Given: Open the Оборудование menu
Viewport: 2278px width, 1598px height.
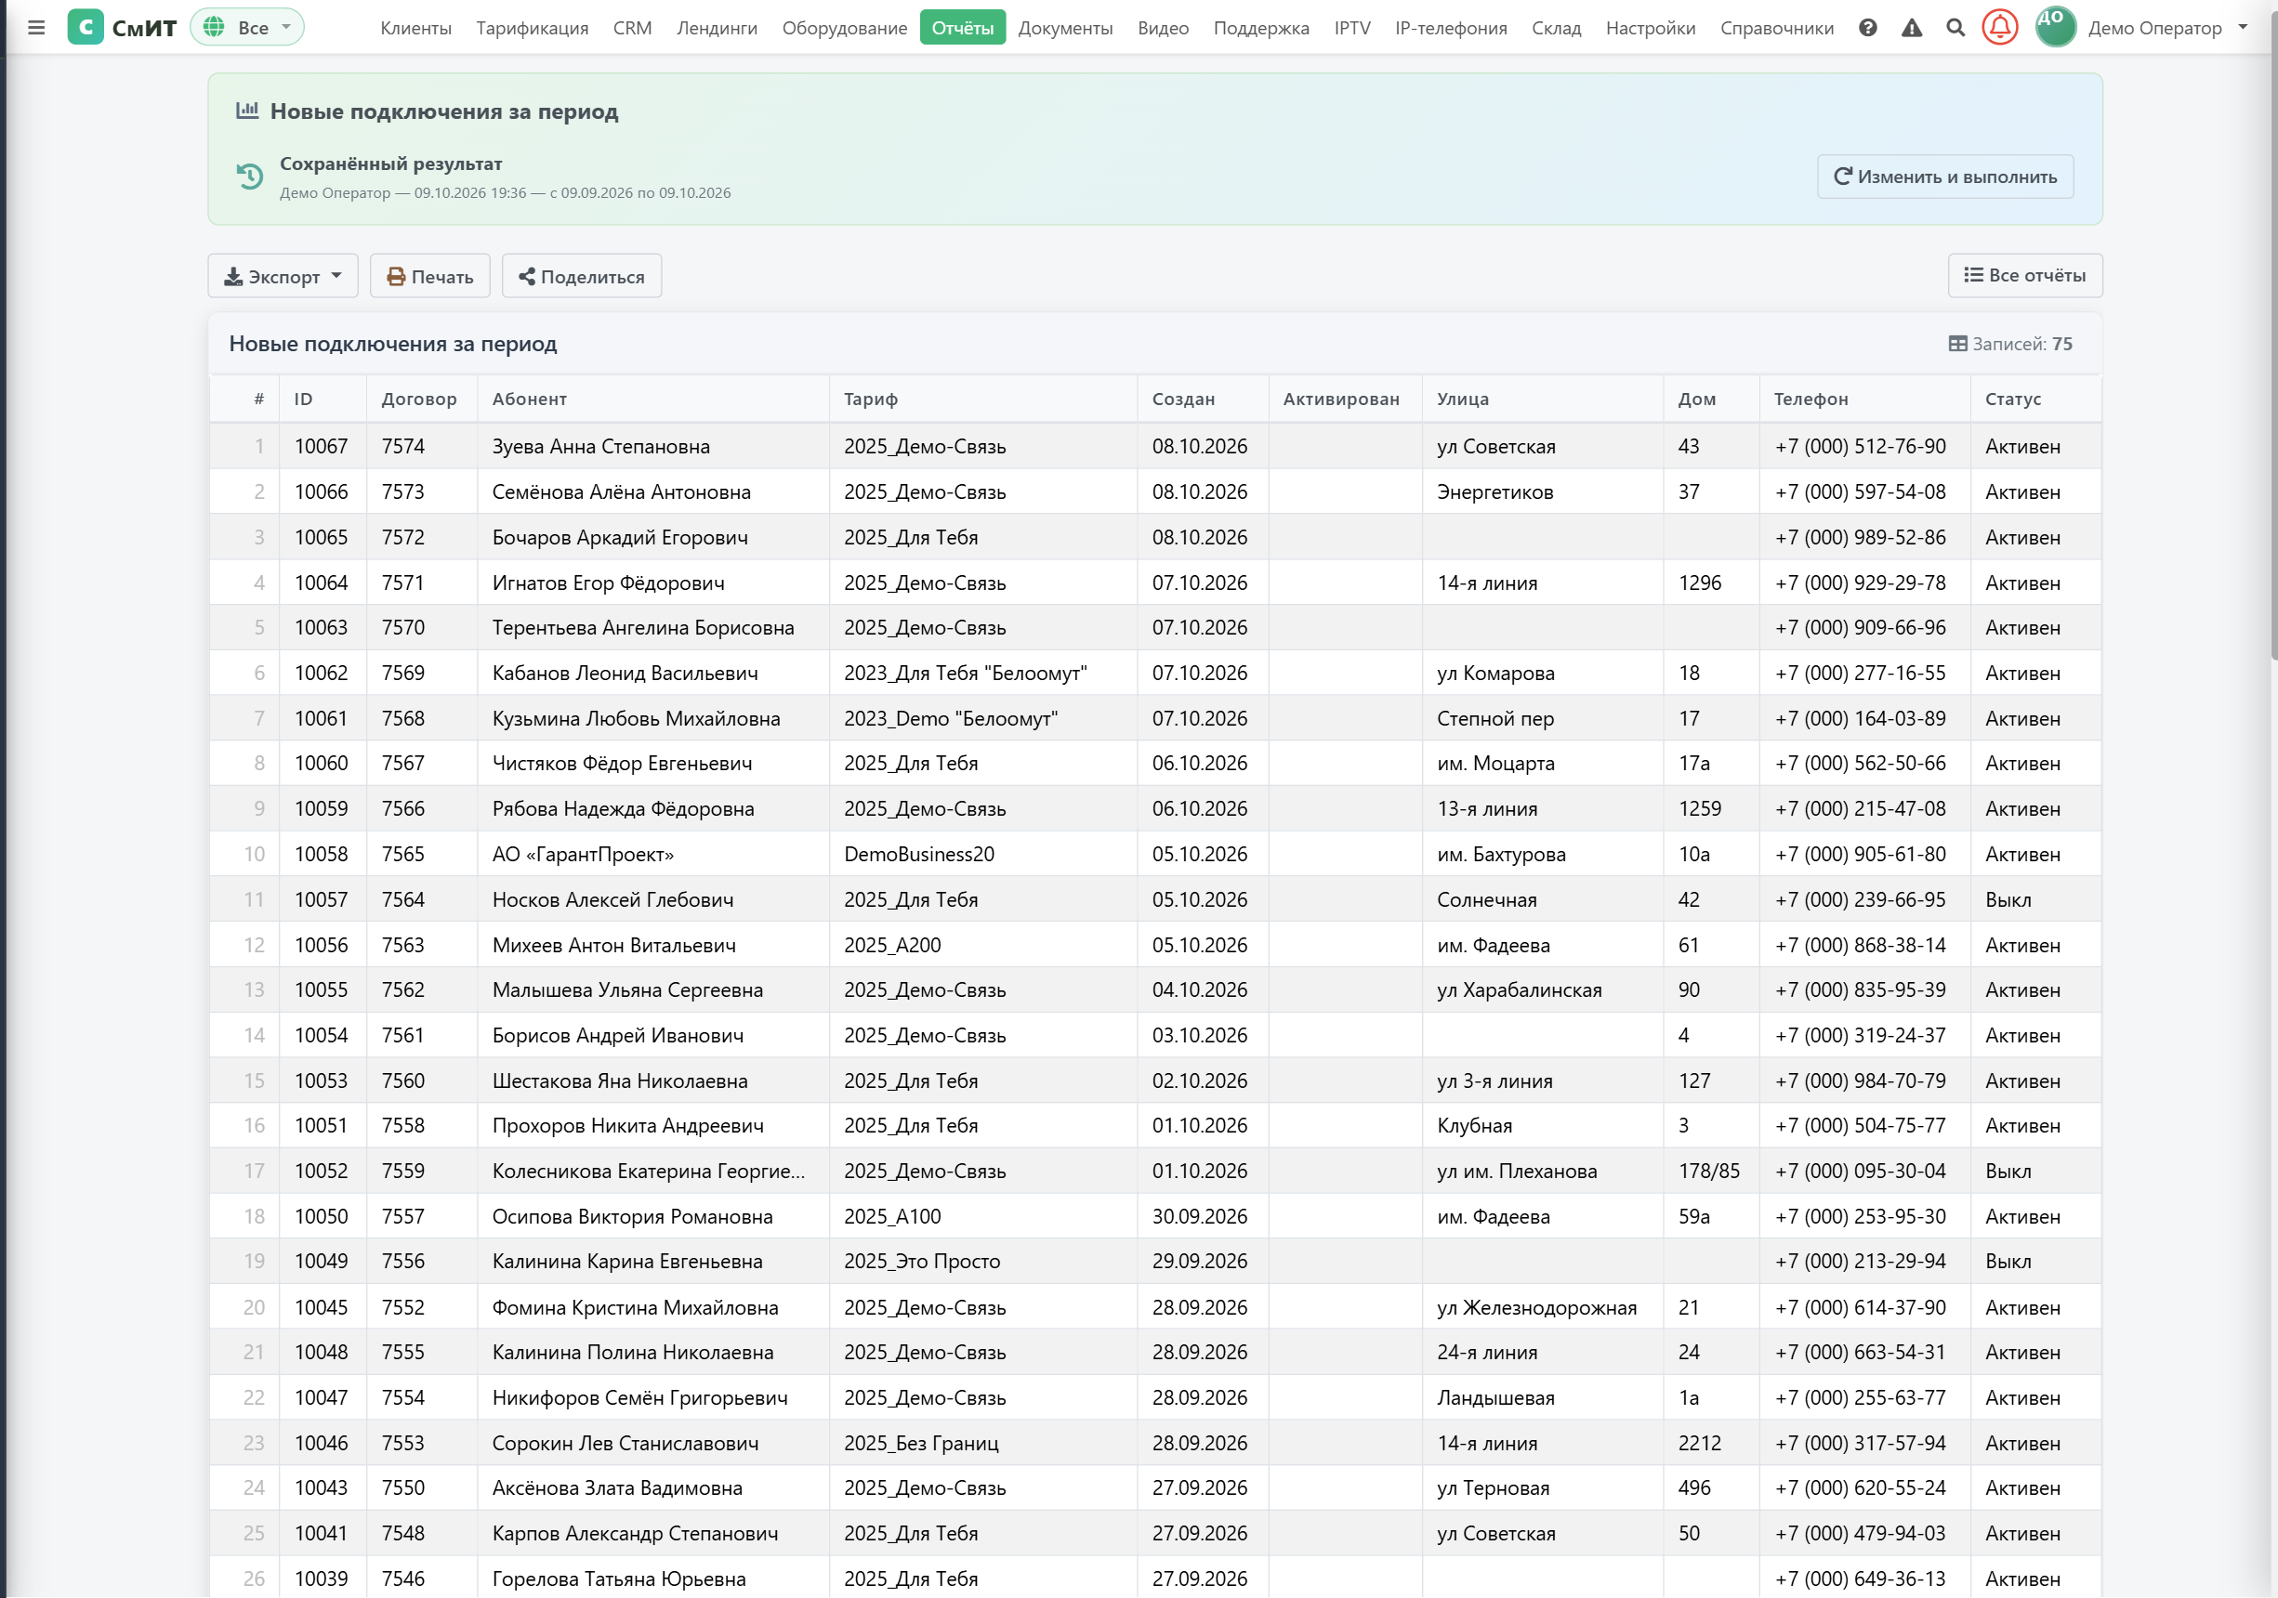Looking at the screenshot, I should pos(844,28).
